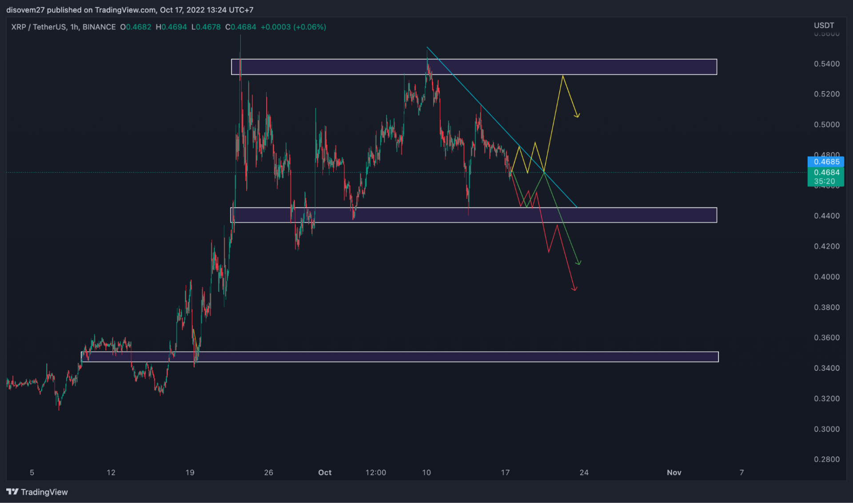Viewport: 853px width, 503px height.
Task: Click the red arrow head projection
Action: click(574, 289)
